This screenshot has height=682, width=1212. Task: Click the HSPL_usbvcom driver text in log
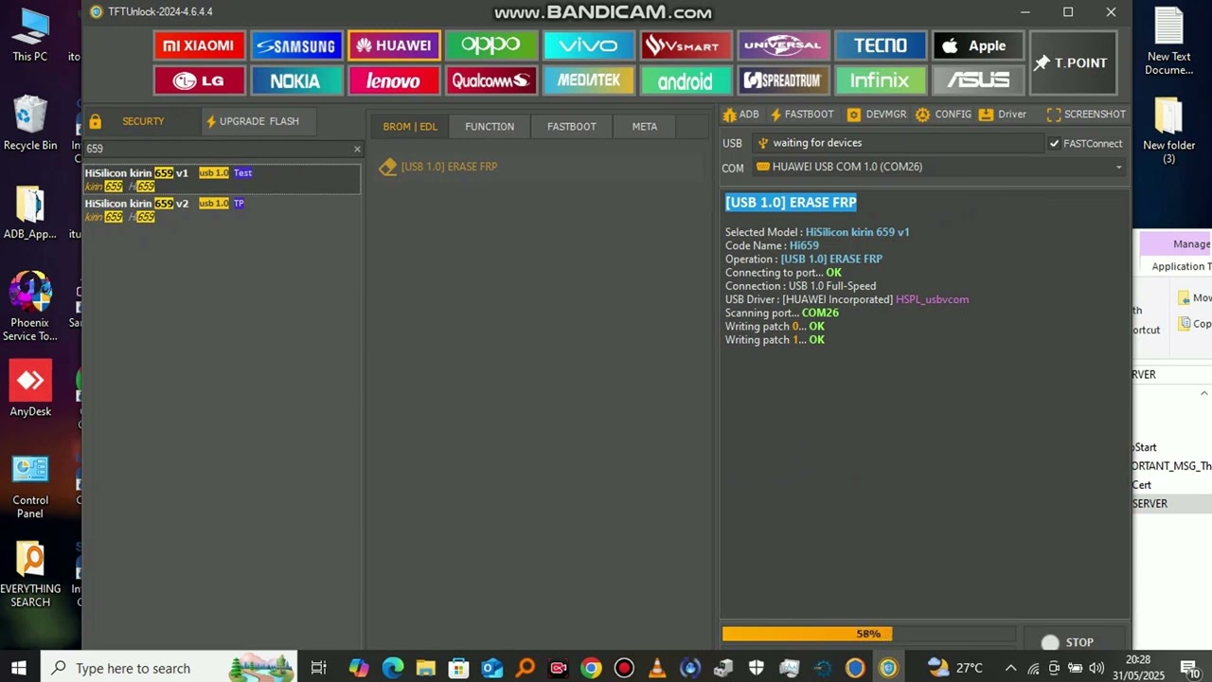(x=932, y=299)
